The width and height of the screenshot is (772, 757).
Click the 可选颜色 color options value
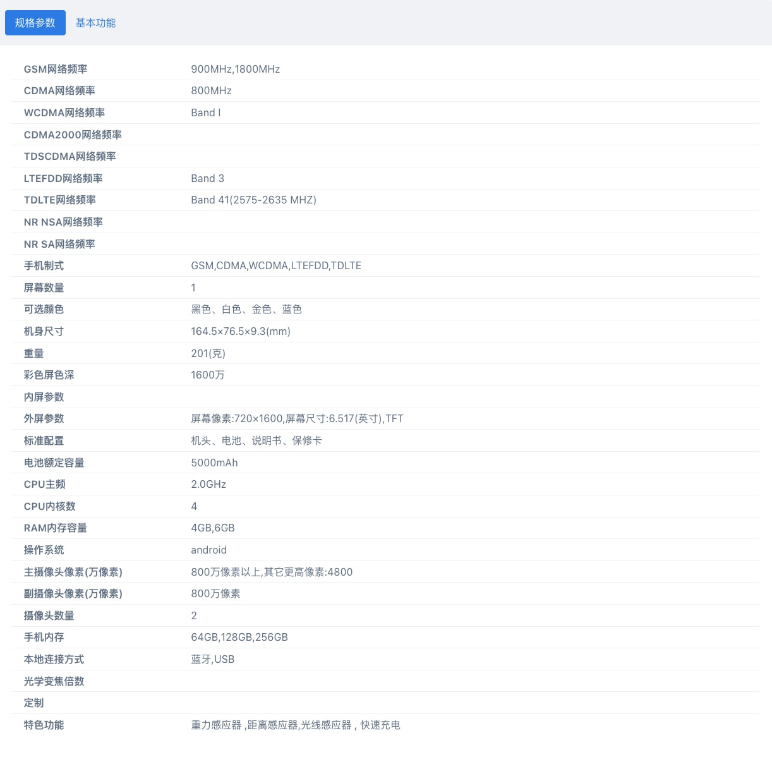(246, 309)
